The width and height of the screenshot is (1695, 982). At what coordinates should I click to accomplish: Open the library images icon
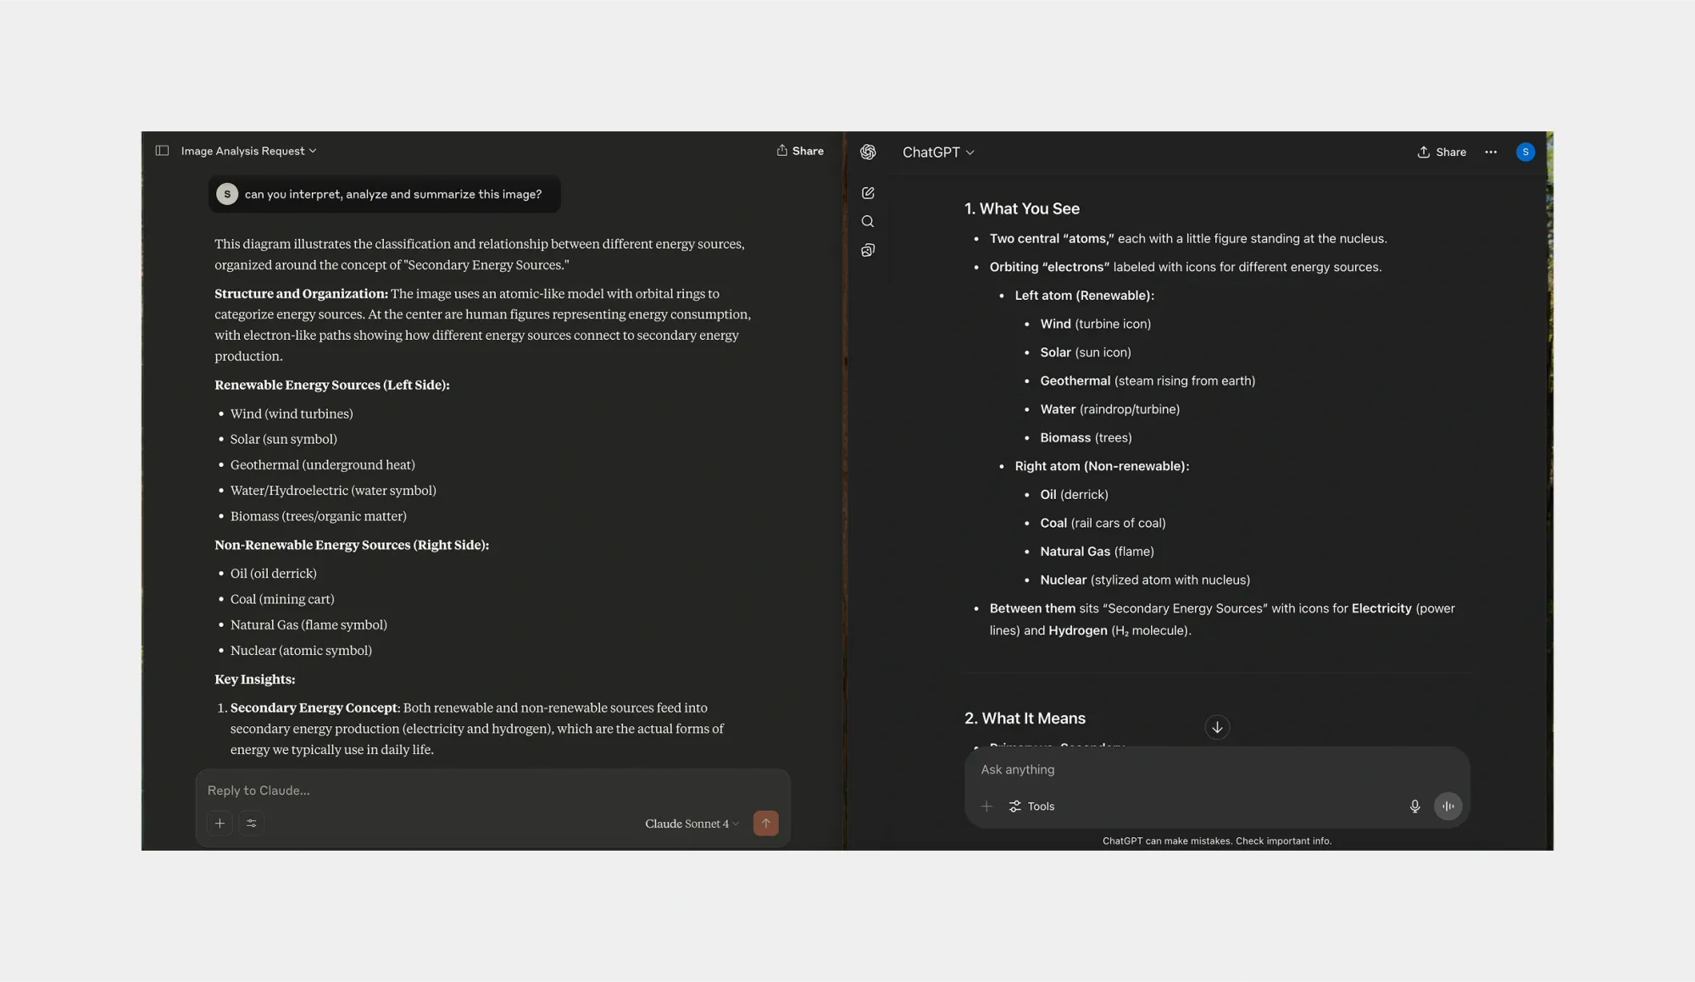(868, 251)
